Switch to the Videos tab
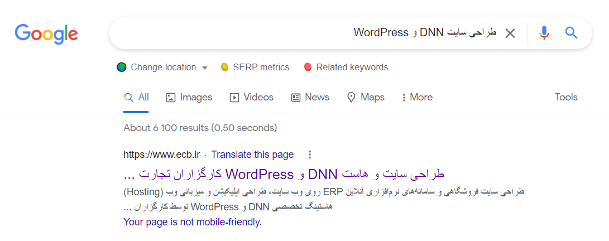This screenshot has height=241, width=609. [252, 97]
